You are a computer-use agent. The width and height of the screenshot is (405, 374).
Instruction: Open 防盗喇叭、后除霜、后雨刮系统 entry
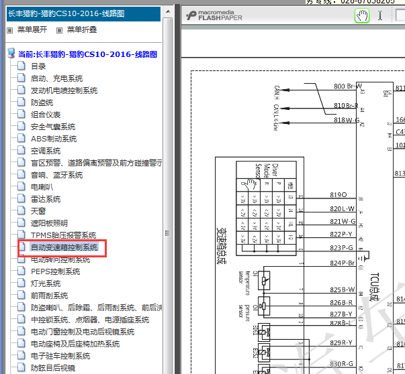96,308
